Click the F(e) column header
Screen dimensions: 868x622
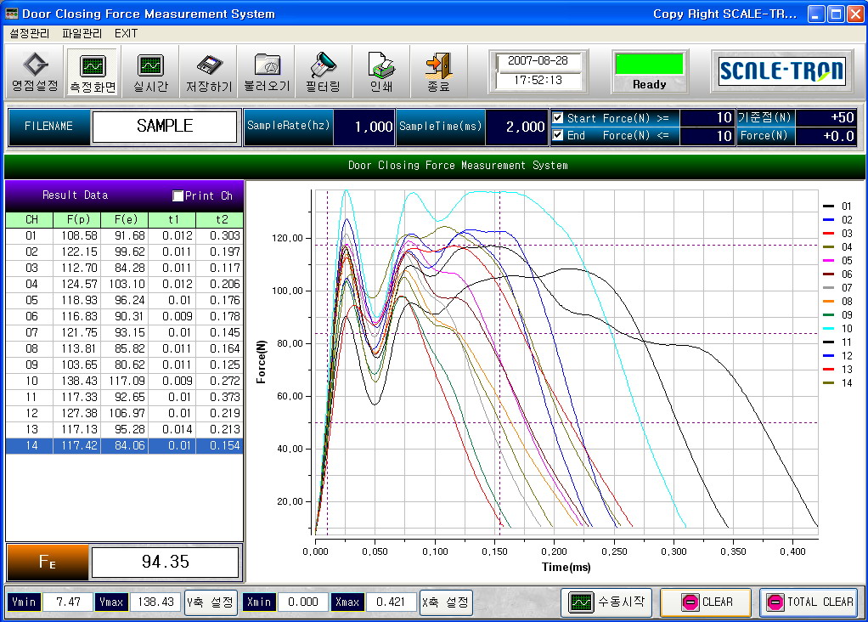tap(125, 219)
